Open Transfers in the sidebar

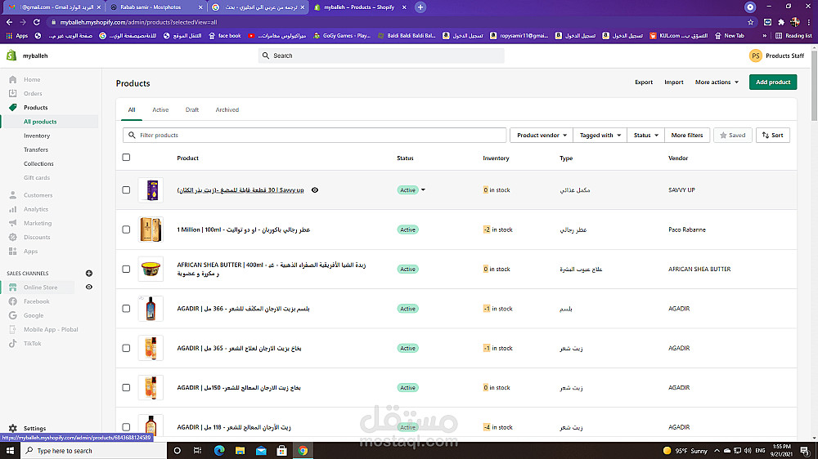36,150
